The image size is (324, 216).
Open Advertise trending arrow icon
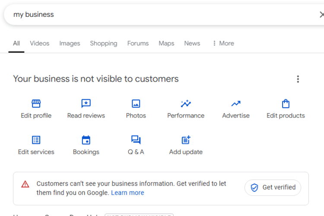click(x=236, y=103)
